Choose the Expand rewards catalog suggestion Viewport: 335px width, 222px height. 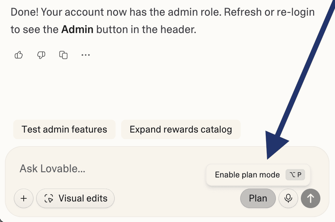click(181, 129)
